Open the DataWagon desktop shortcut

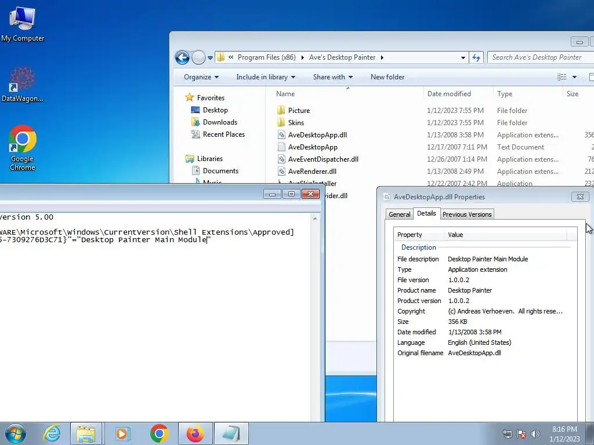[x=23, y=84]
